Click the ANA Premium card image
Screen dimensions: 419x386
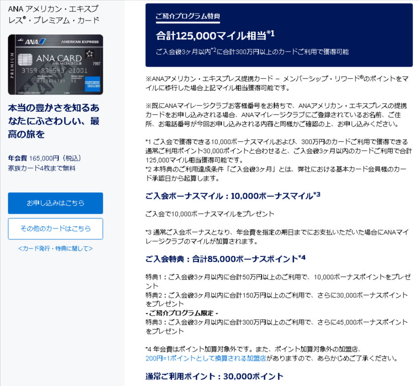click(55, 64)
